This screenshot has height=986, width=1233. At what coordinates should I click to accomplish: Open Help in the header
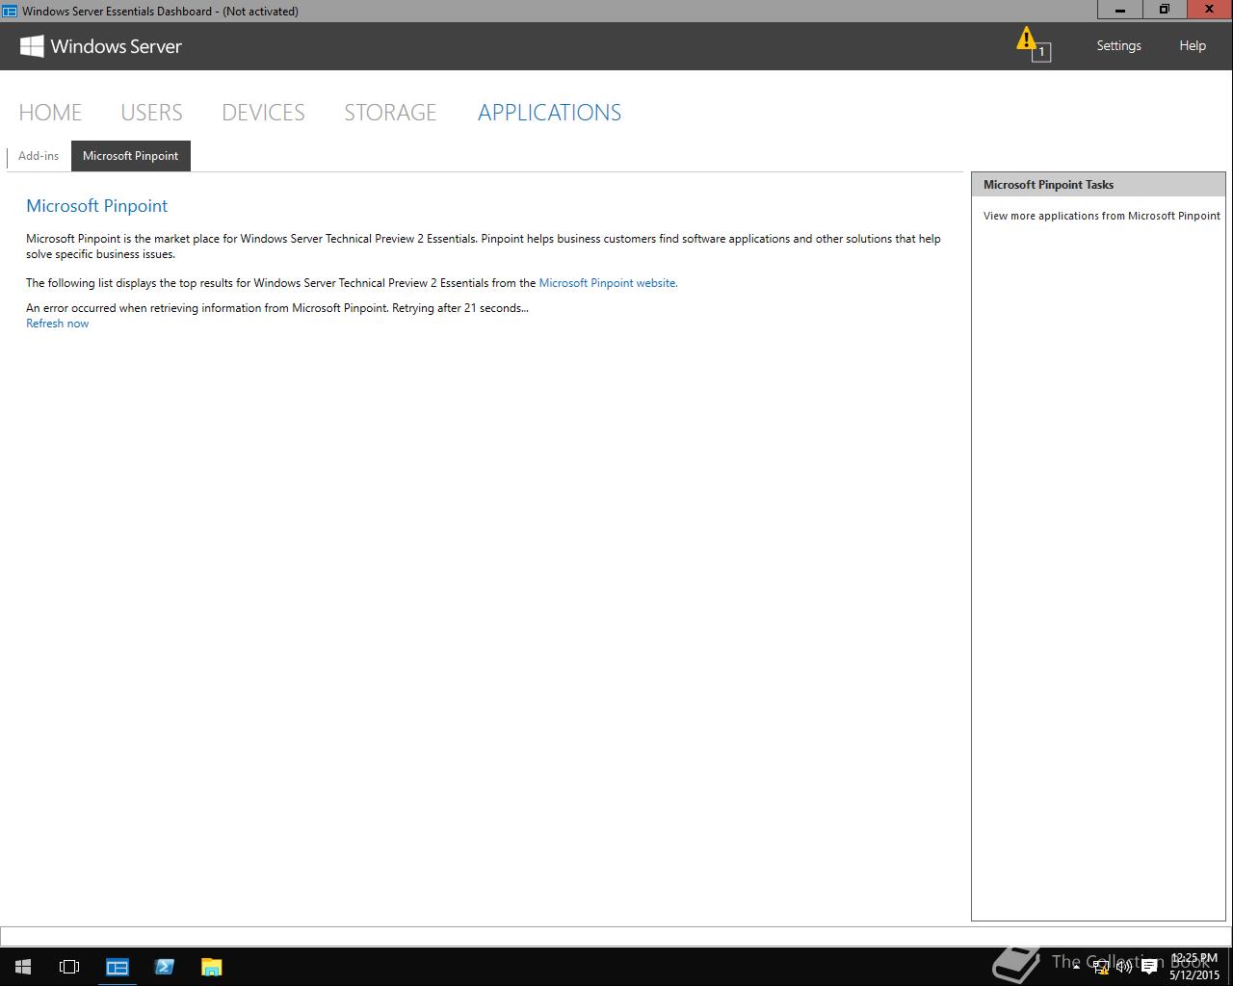[x=1193, y=45]
